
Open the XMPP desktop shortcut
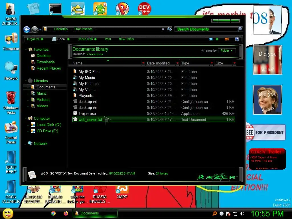(122, 192)
